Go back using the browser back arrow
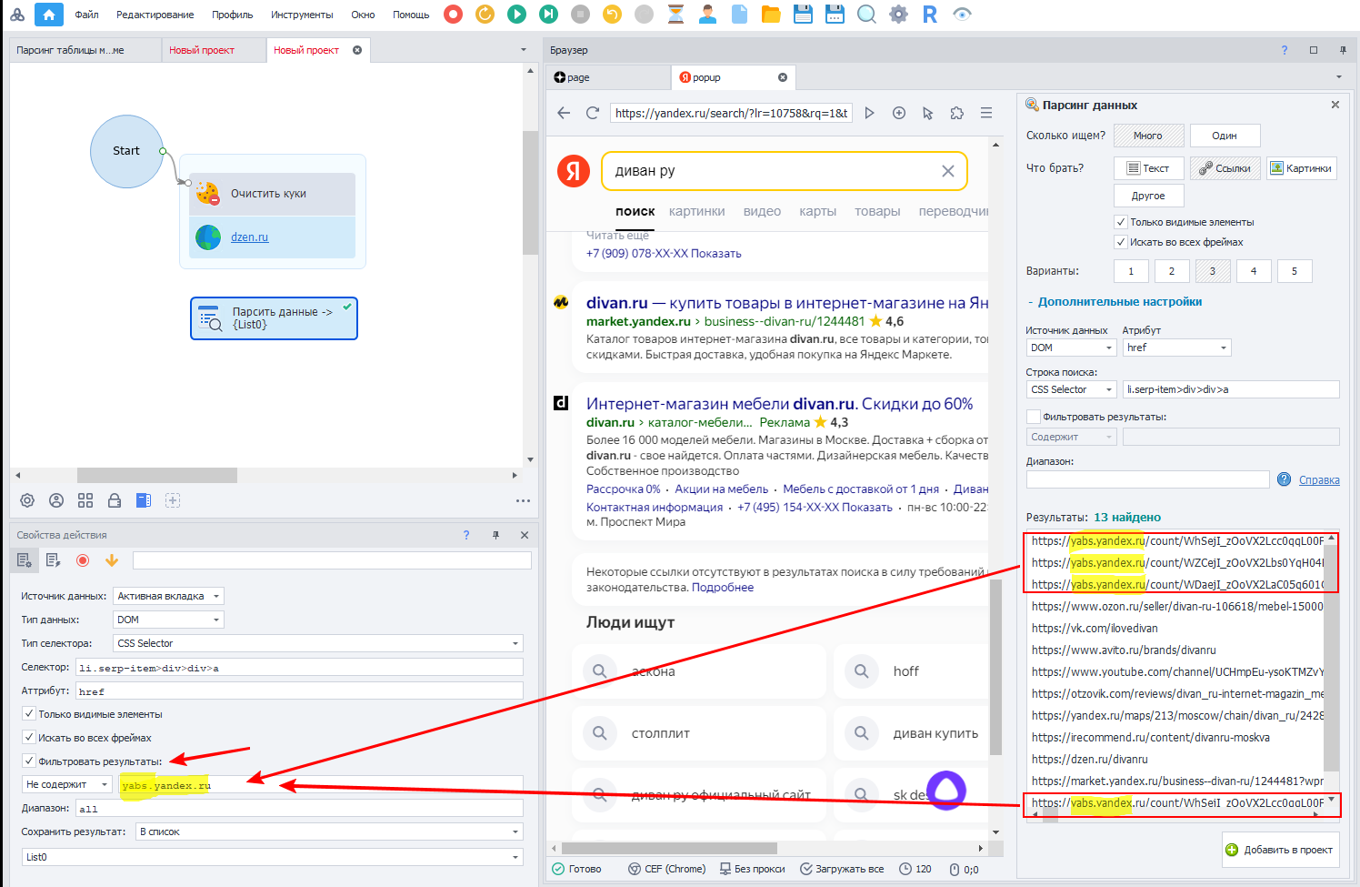Screen dimensions: 1360x887 coord(564,113)
